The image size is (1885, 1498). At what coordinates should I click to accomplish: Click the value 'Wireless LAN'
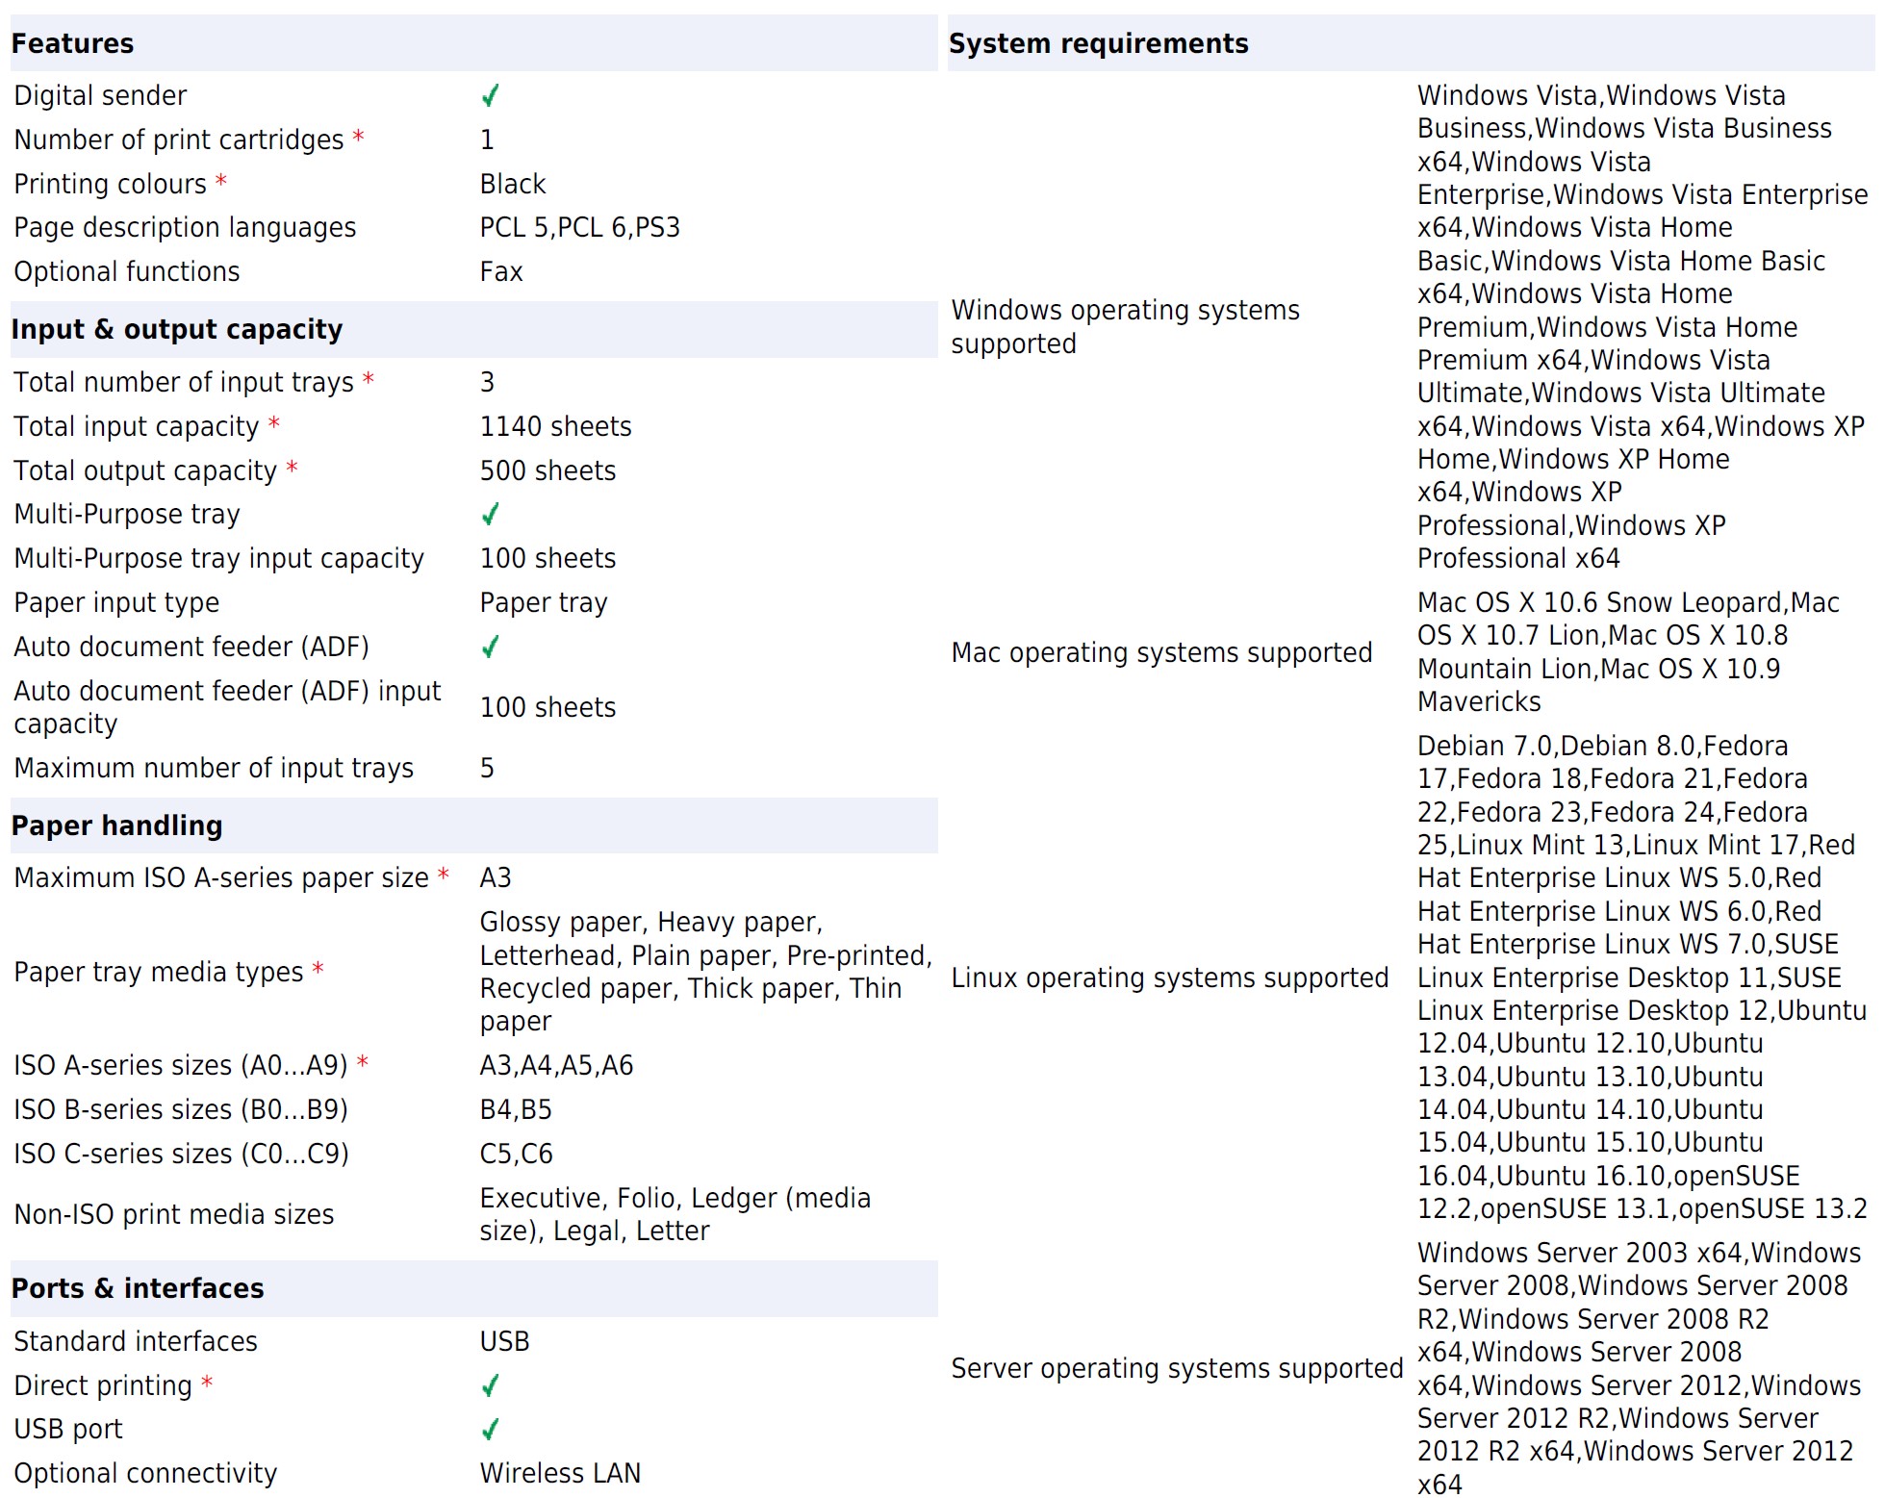point(560,1474)
